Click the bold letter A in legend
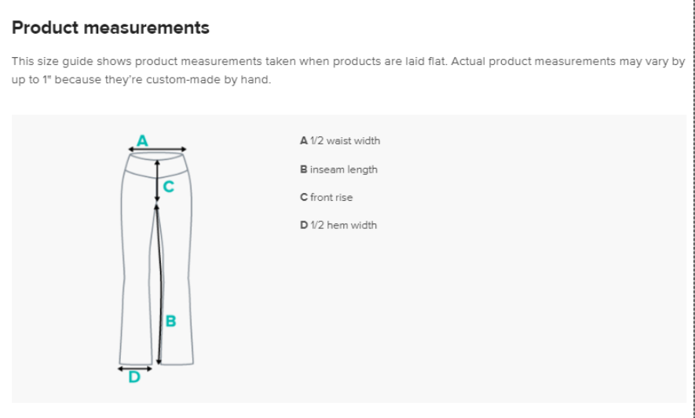 click(x=304, y=141)
